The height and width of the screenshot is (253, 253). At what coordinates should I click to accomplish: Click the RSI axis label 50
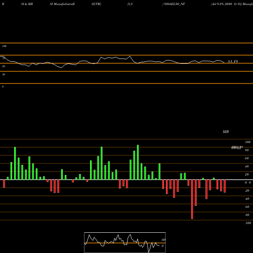point(4,66)
